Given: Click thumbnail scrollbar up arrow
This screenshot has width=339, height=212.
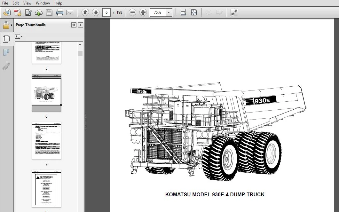Looking at the screenshot, I should tap(80, 44).
